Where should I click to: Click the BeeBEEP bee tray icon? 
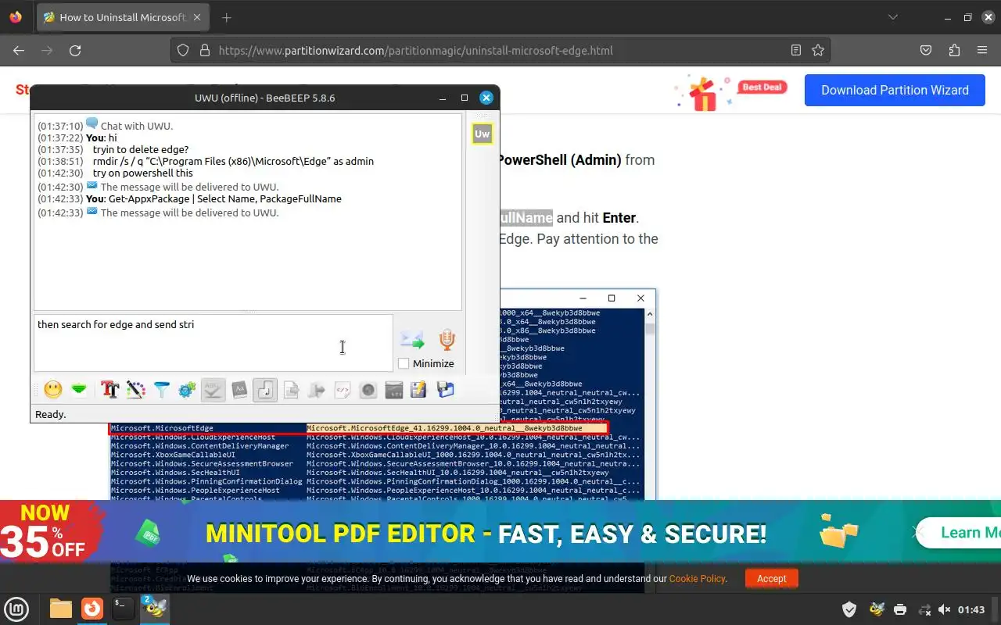(x=877, y=609)
